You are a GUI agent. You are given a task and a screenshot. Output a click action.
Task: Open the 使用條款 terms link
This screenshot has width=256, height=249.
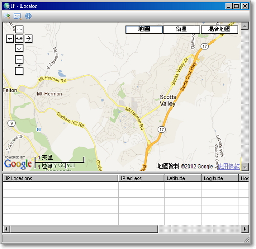(x=229, y=166)
